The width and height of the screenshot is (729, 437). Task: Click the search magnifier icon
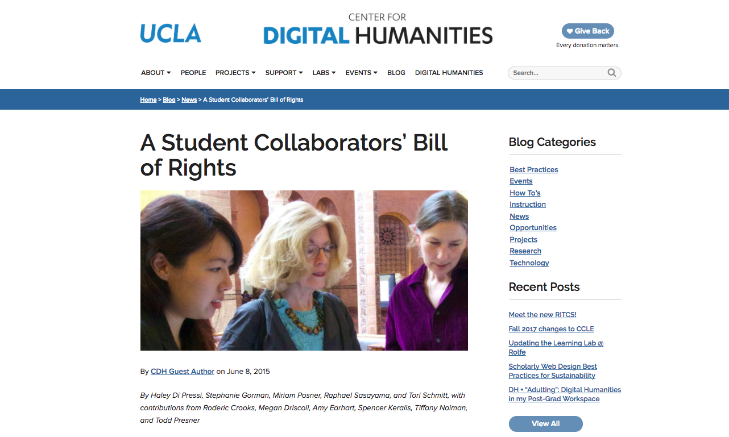[x=611, y=73]
